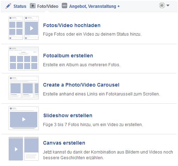Click 'Erstelle ein Album aus mehreren Fotos.'
The image size is (178, 166).
click(82, 65)
